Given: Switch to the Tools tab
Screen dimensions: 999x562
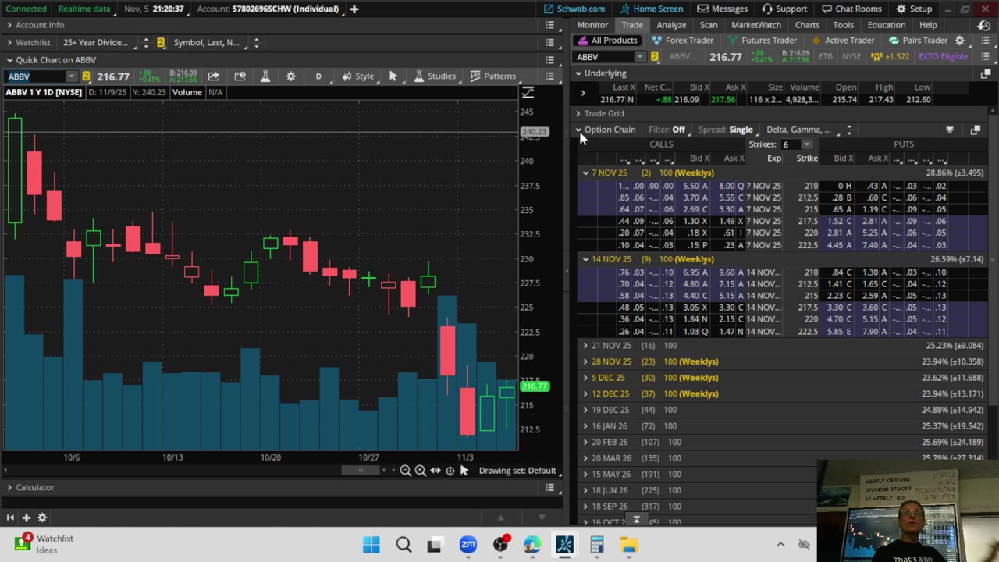Looking at the screenshot, I should 844,25.
